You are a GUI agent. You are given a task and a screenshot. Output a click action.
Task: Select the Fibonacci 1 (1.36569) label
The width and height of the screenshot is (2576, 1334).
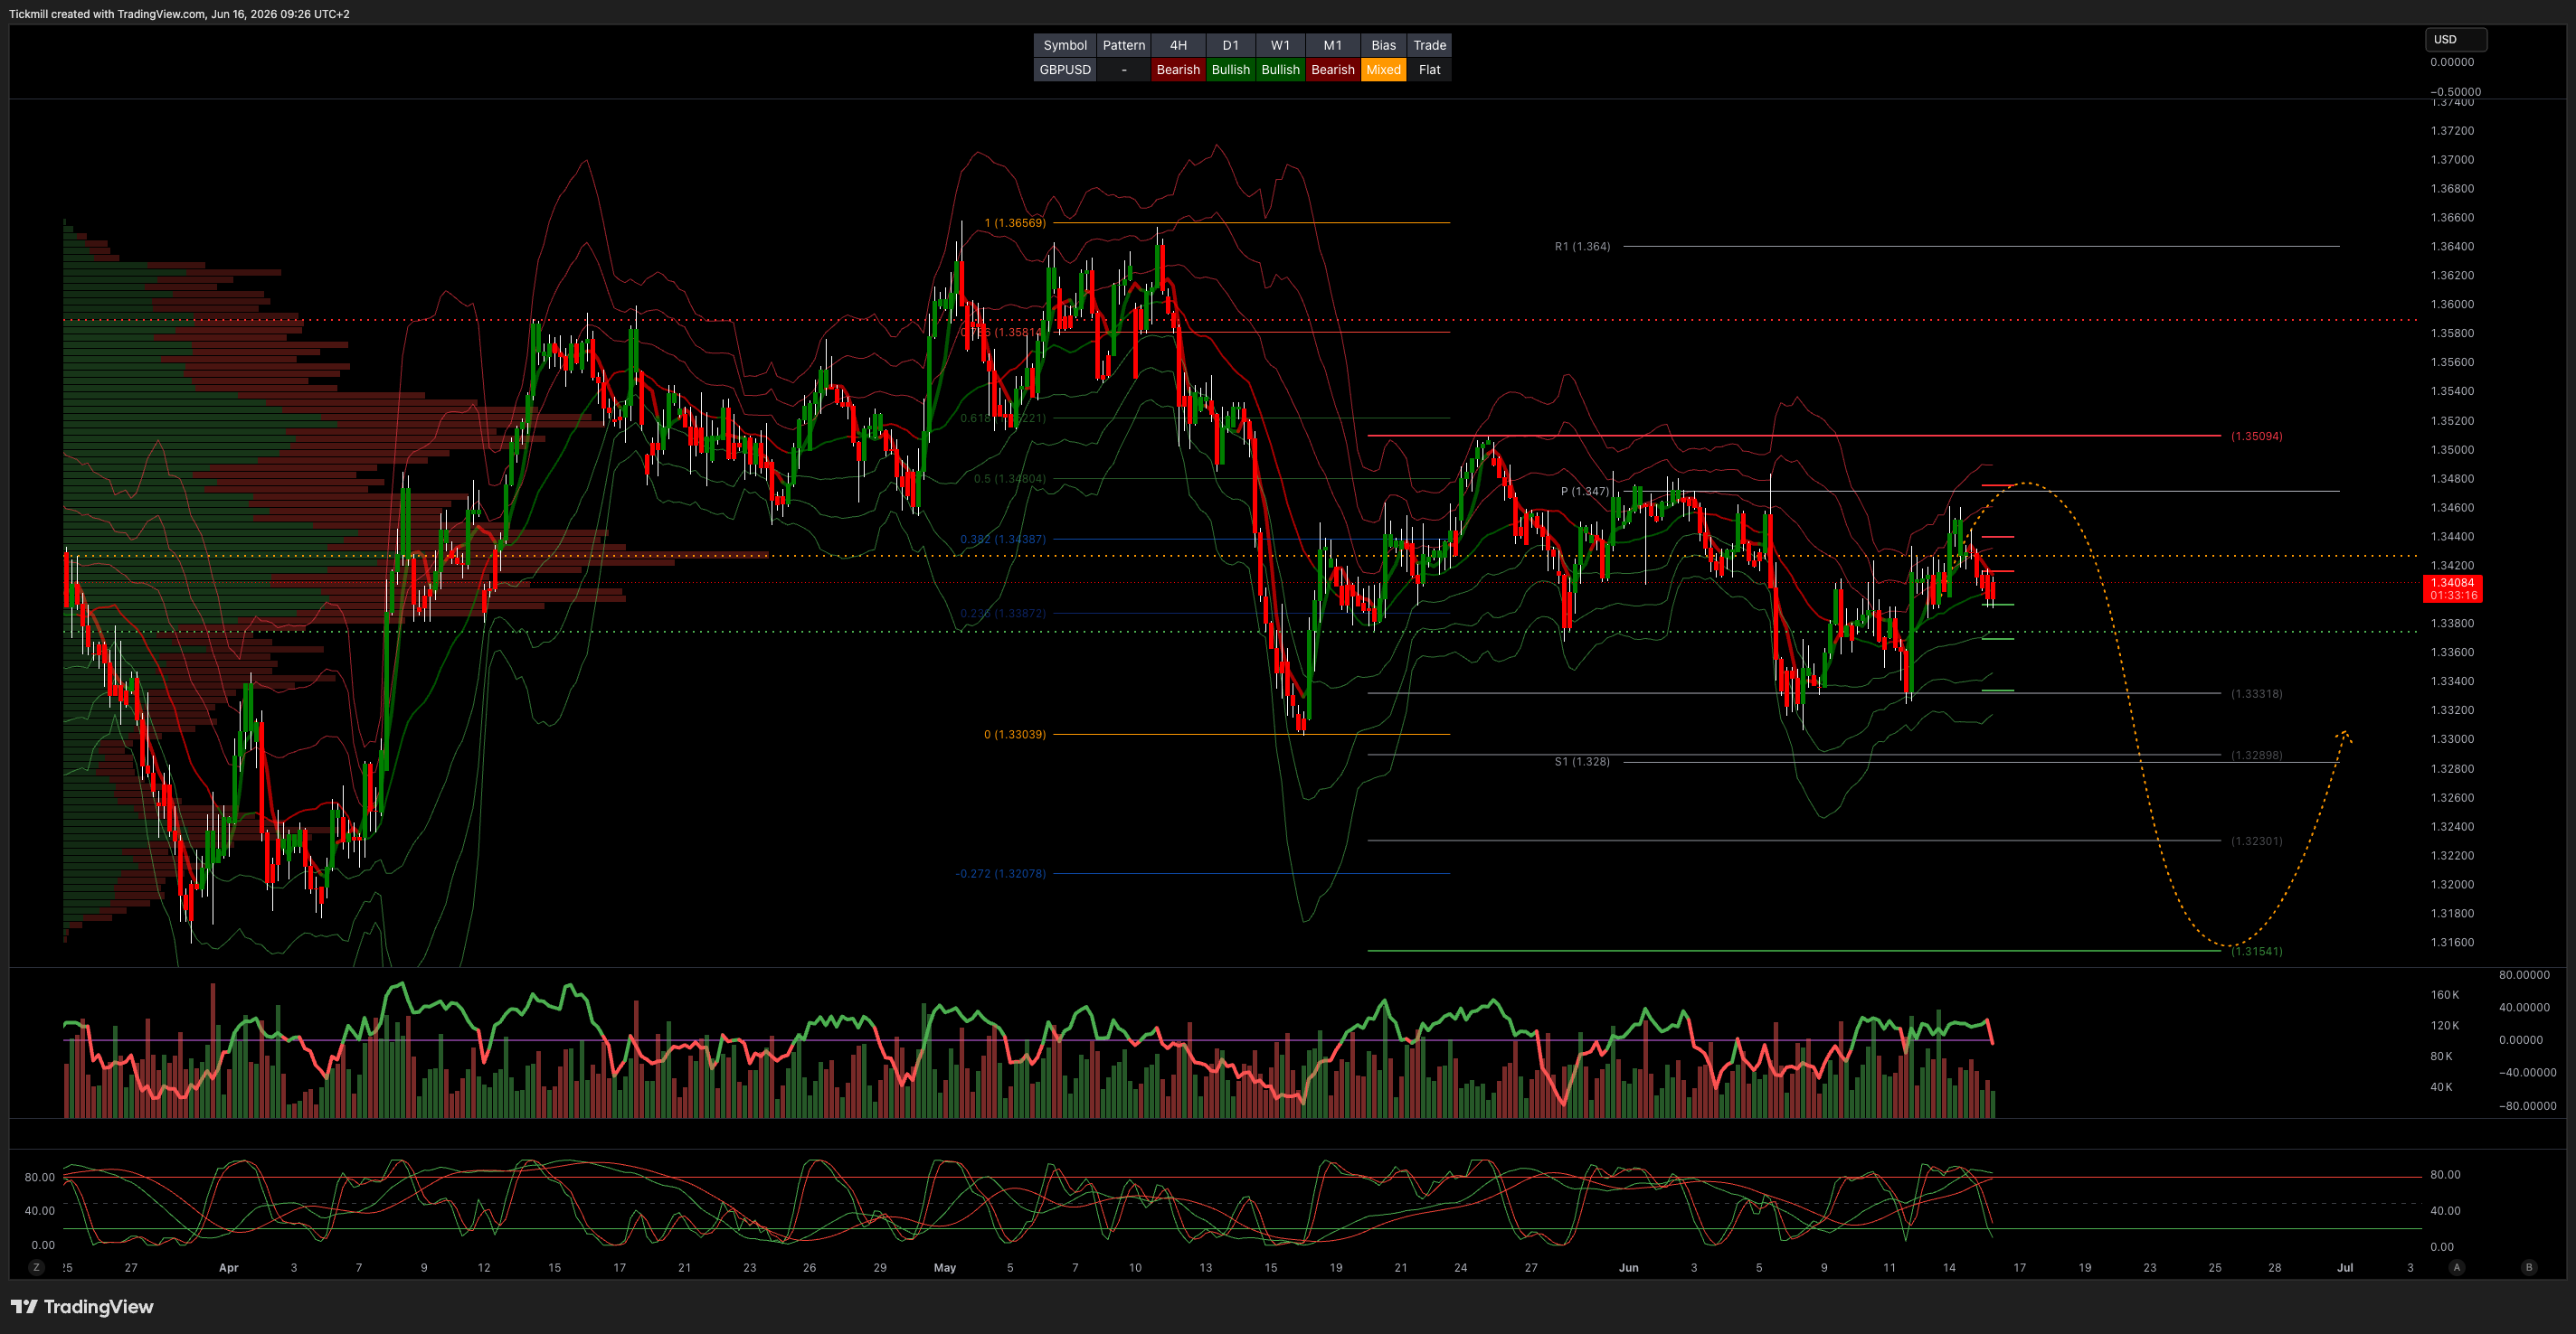click(x=1015, y=223)
